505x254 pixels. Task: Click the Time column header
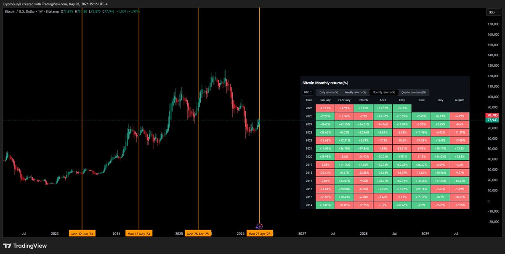(x=309, y=100)
